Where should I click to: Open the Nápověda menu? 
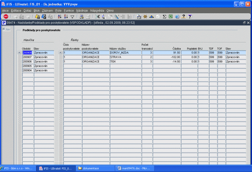97,11
